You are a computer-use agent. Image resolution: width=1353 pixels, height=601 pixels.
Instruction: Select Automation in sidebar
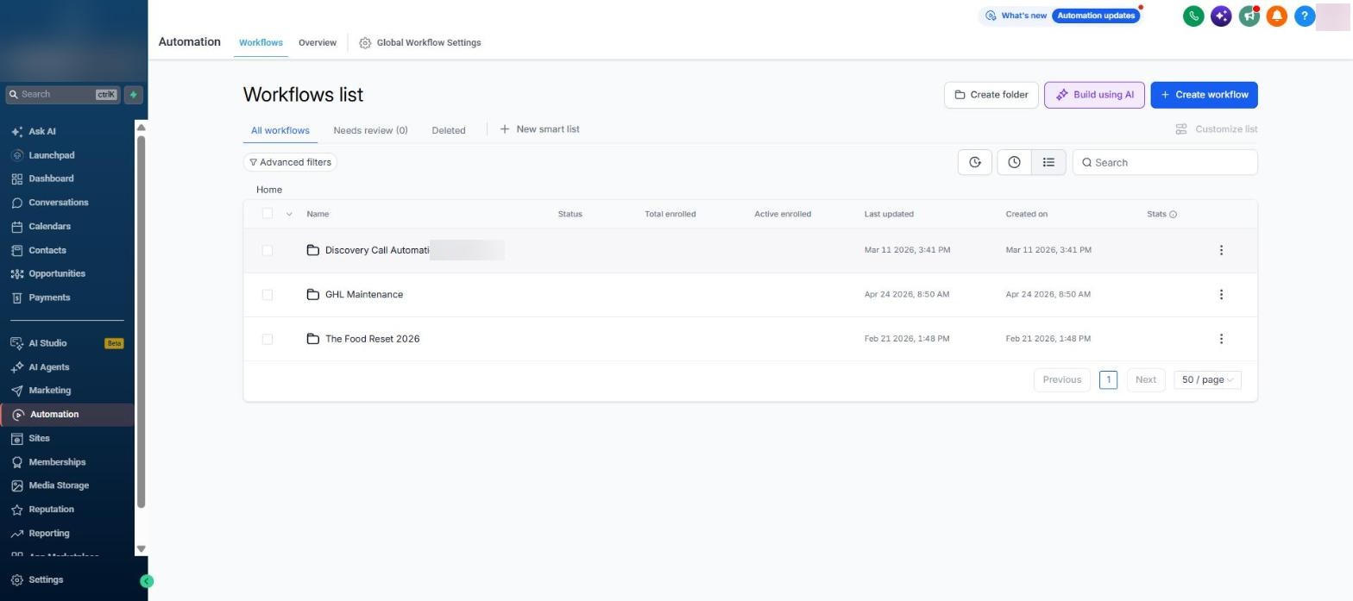pos(67,415)
